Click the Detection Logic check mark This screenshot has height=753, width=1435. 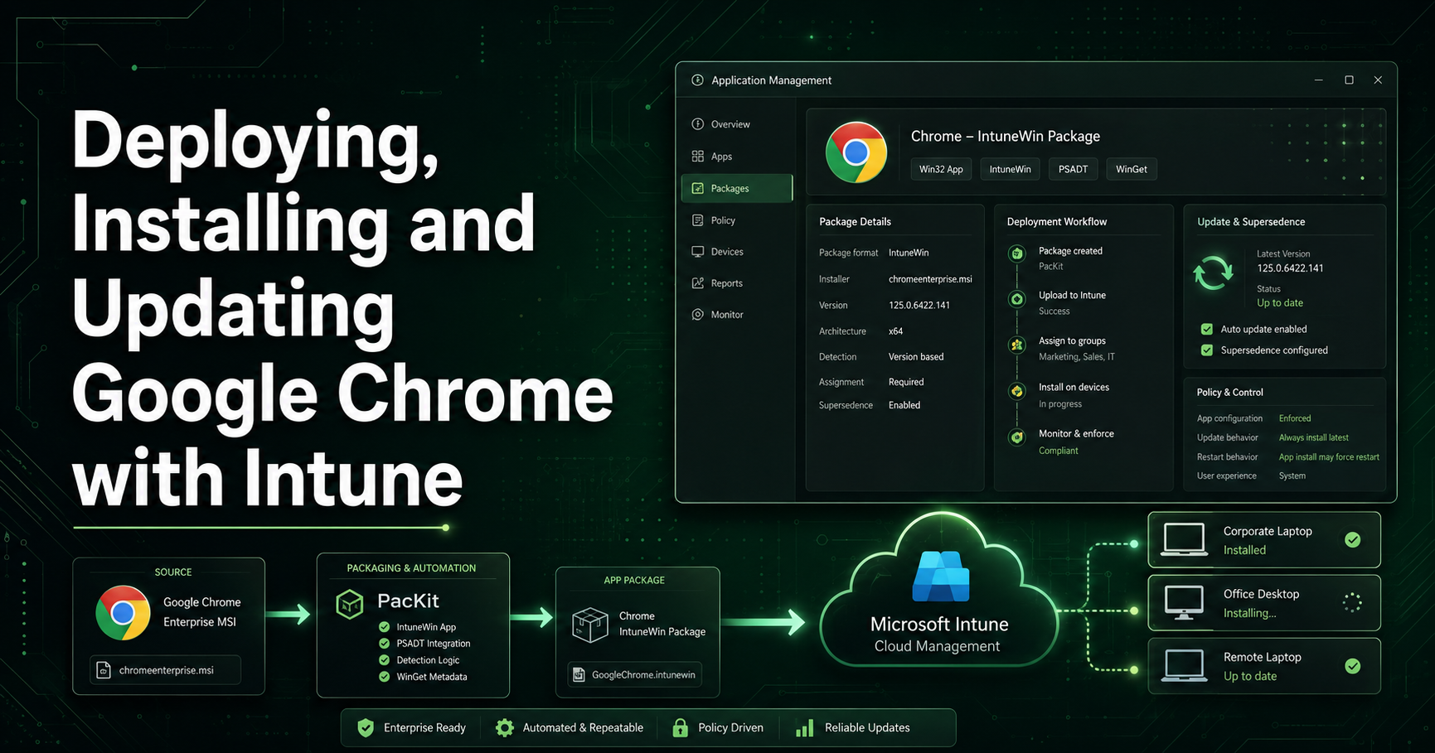384,660
